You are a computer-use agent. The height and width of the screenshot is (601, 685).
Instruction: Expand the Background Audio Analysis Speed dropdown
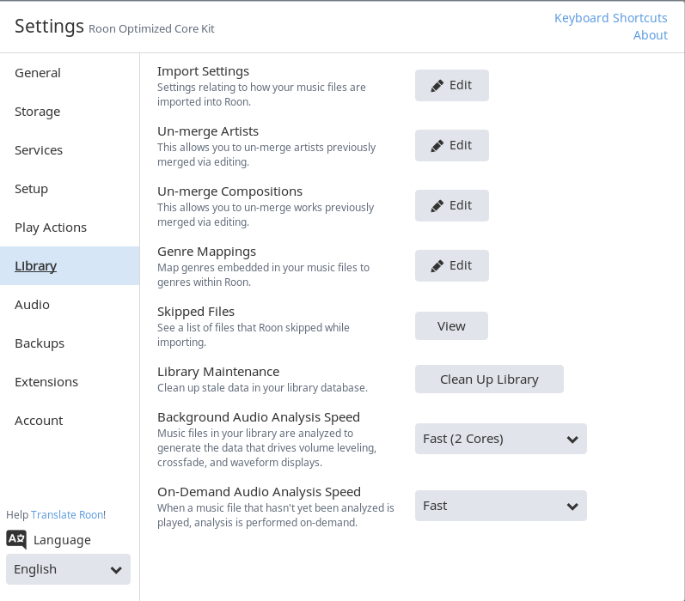pos(500,439)
